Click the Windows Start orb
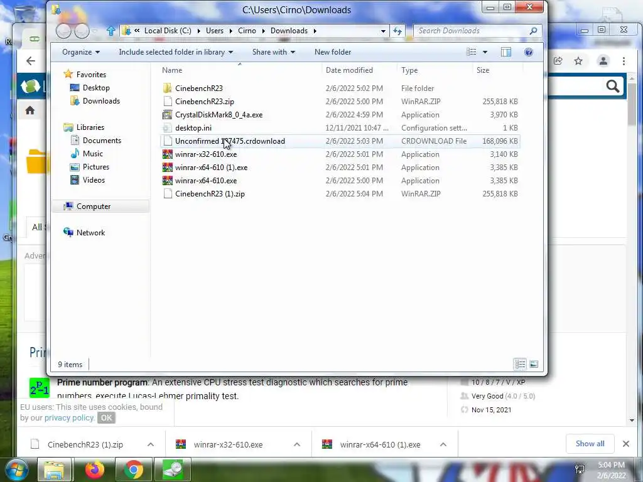The width and height of the screenshot is (643, 482). click(x=17, y=469)
